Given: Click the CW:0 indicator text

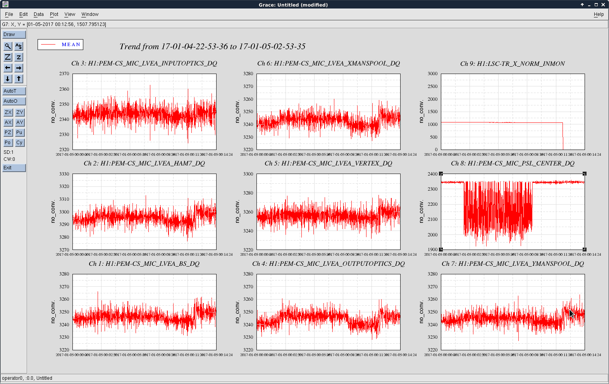Looking at the screenshot, I should 9,159.
